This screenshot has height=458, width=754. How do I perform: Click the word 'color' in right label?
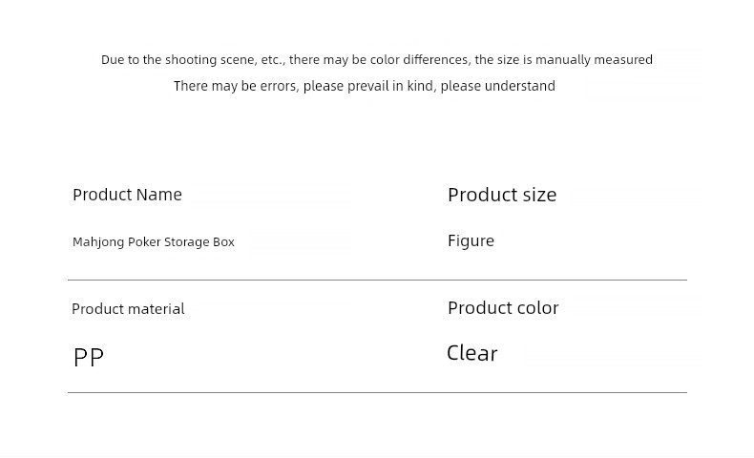[535, 308]
